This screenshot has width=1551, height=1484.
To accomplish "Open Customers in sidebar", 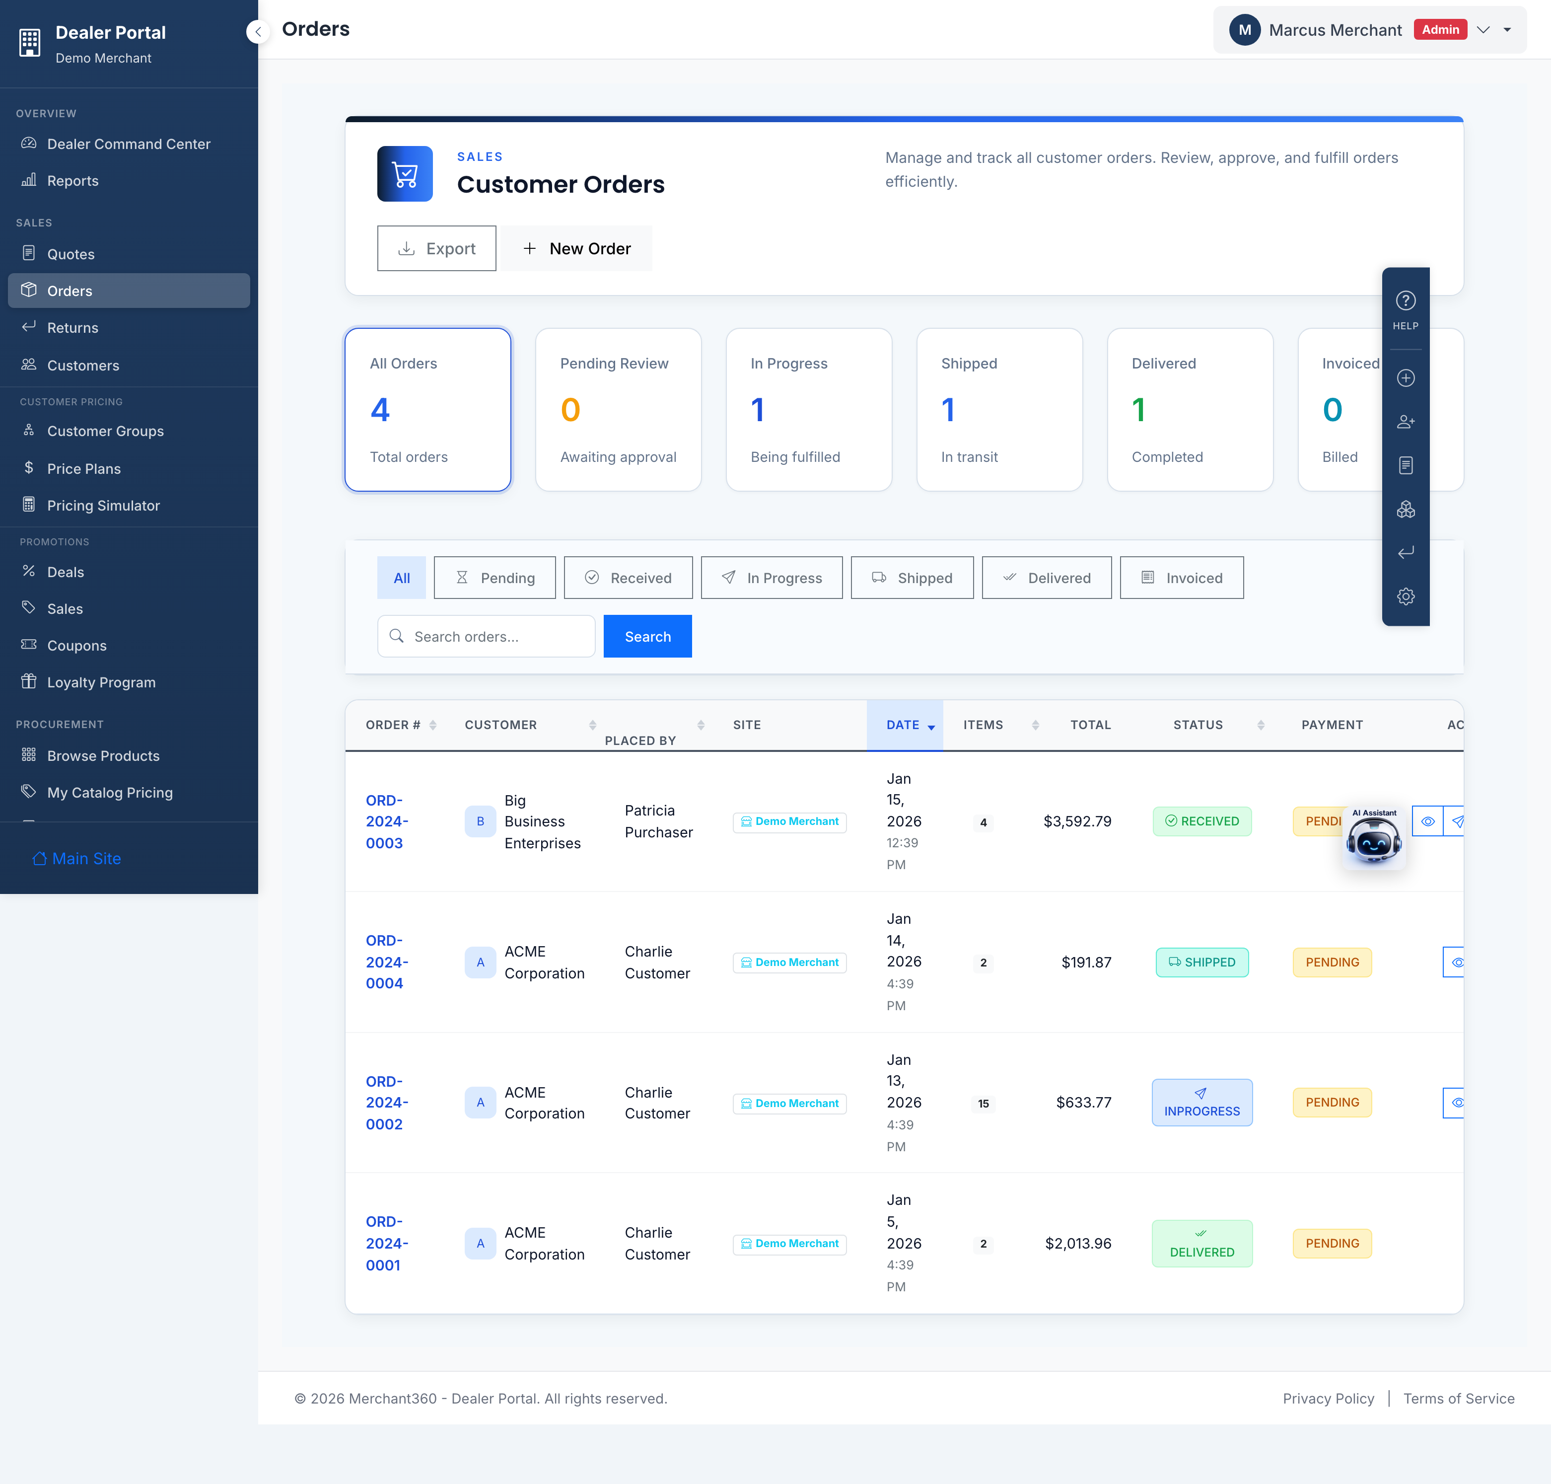I will [129, 365].
